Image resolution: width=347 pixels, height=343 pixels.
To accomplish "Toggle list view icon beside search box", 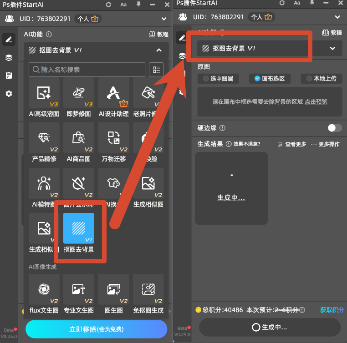I will (156, 70).
